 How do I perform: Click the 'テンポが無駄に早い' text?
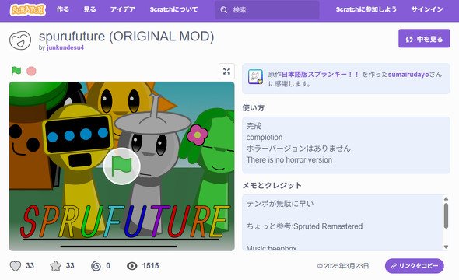coord(280,204)
